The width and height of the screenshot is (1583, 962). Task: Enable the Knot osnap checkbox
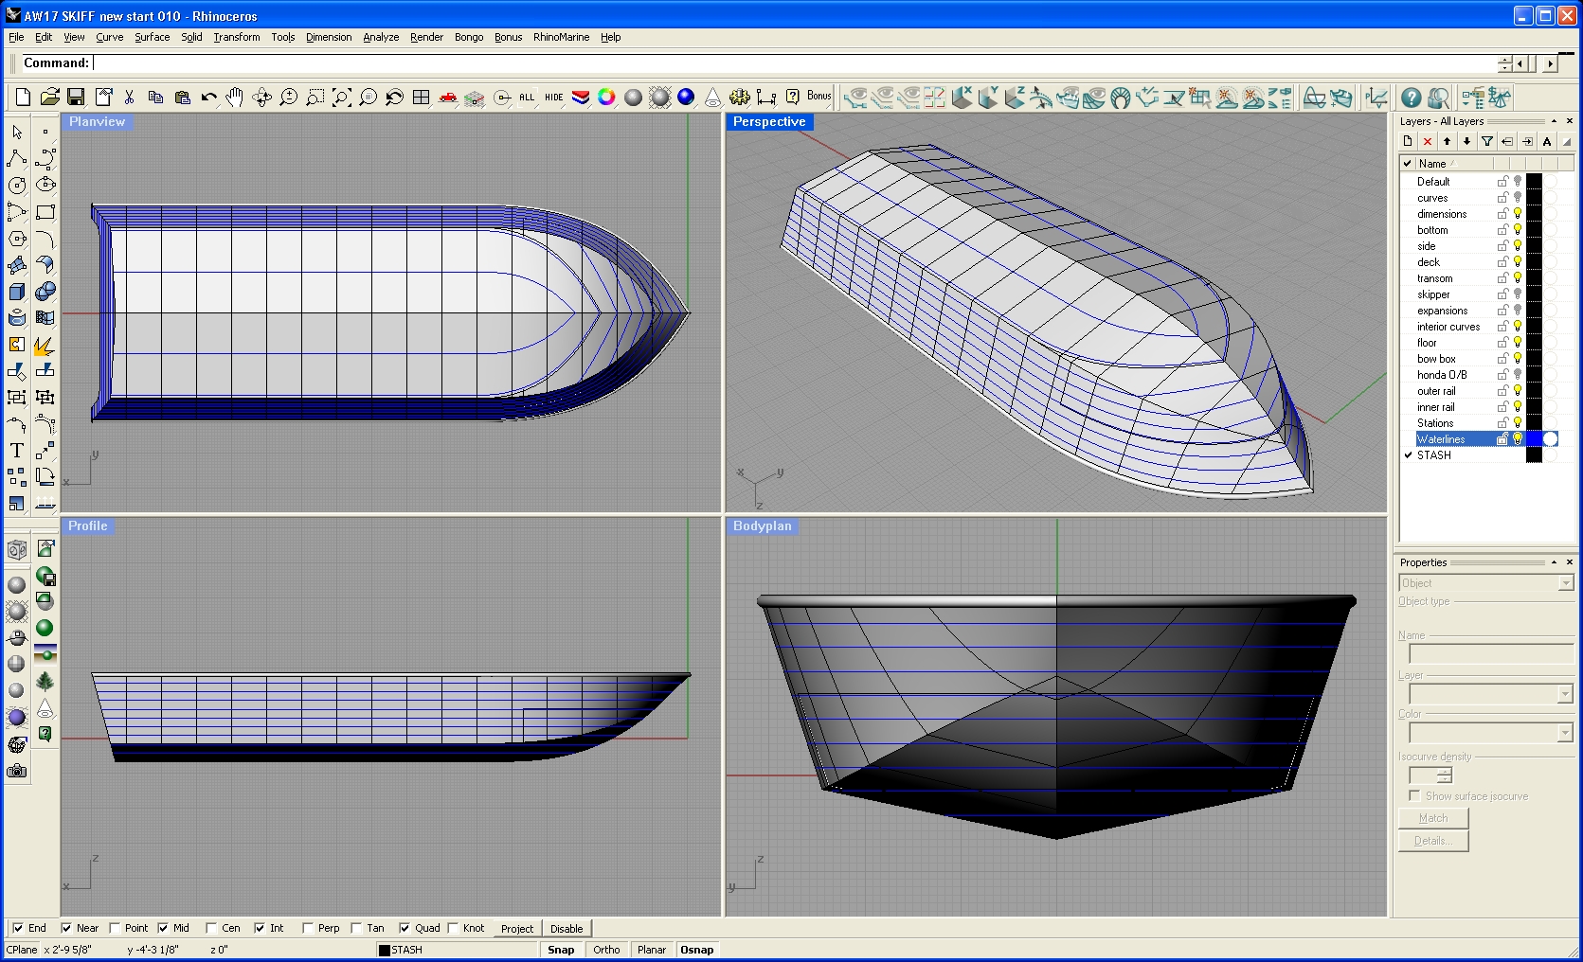pyautogui.click(x=453, y=928)
